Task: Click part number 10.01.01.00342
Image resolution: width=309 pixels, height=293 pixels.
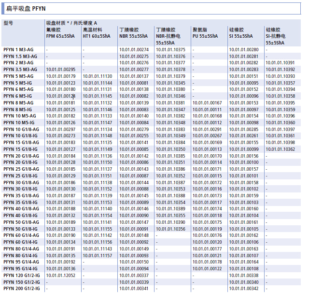Action: (244, 289)
